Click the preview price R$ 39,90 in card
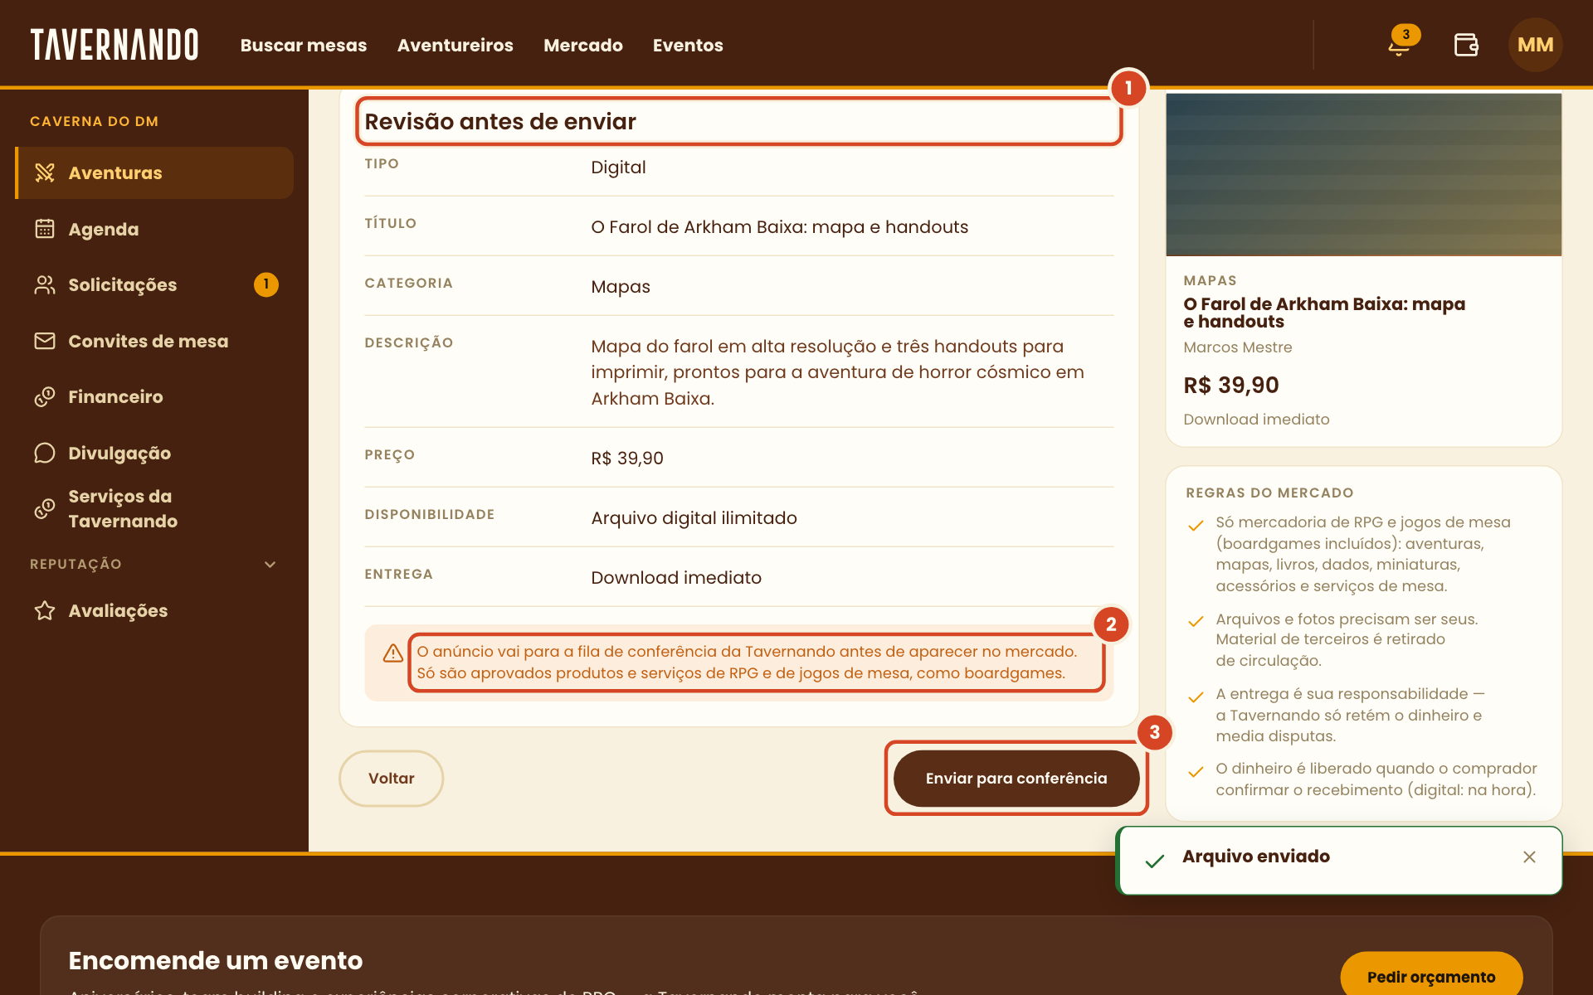This screenshot has width=1593, height=995. pos(1231,385)
